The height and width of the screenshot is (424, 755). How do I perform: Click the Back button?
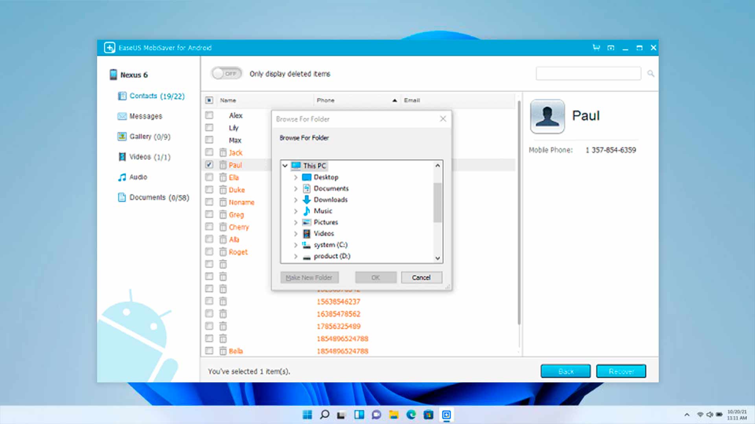click(565, 371)
